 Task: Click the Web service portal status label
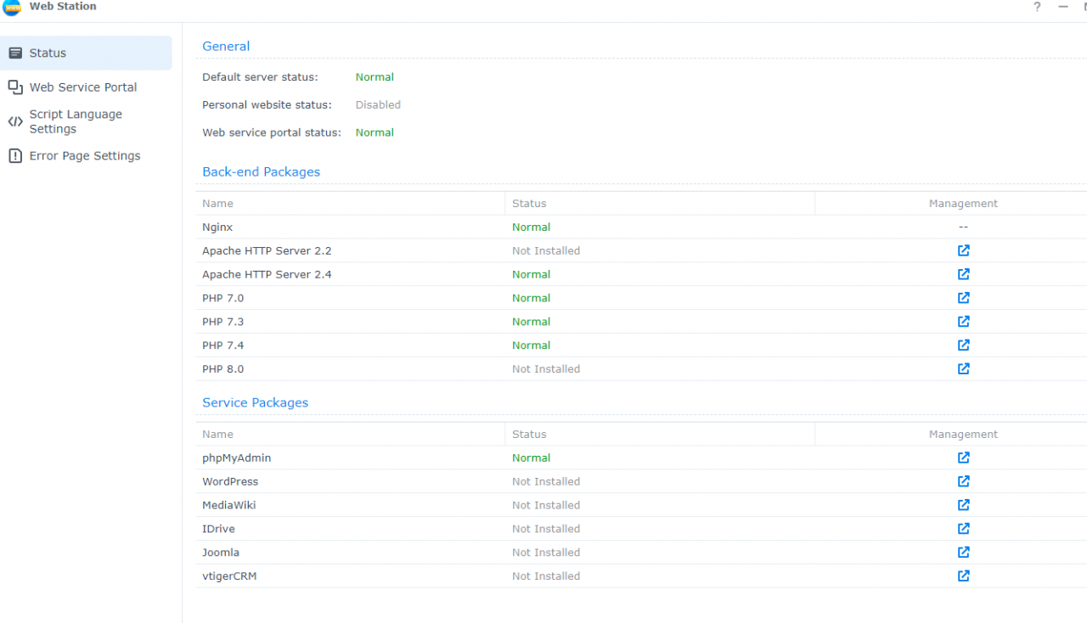(x=272, y=132)
